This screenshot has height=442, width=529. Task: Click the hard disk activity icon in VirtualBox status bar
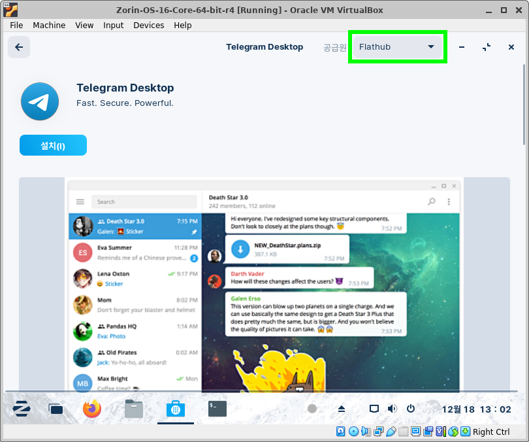(x=340, y=431)
